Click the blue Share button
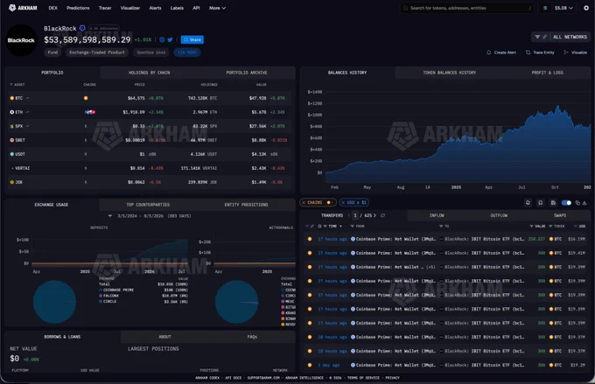The image size is (595, 384). click(192, 39)
